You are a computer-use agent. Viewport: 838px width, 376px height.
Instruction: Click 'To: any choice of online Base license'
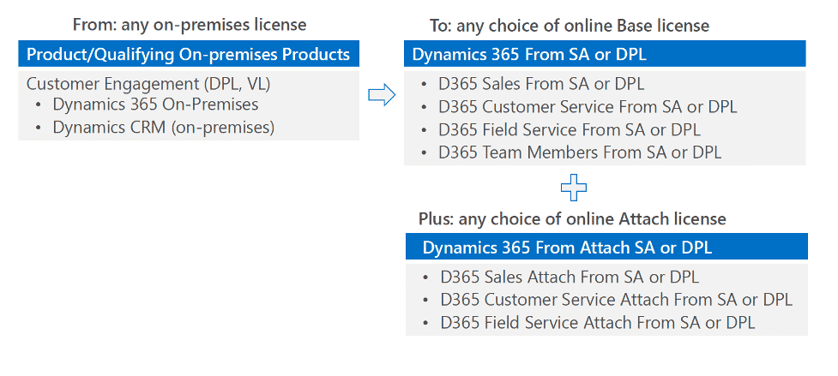[570, 26]
